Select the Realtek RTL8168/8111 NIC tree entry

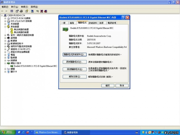pyautogui.click(x=35, y=66)
